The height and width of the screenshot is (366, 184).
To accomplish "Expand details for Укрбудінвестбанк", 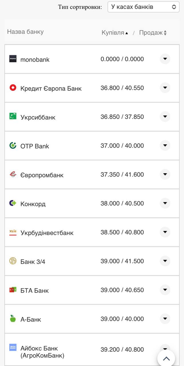I will [x=165, y=232].
